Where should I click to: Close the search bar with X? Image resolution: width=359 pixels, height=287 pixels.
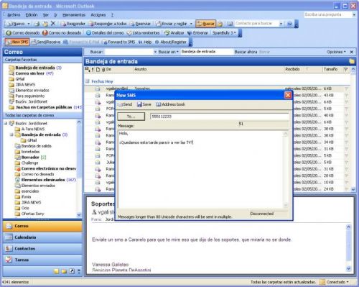pyautogui.click(x=352, y=52)
